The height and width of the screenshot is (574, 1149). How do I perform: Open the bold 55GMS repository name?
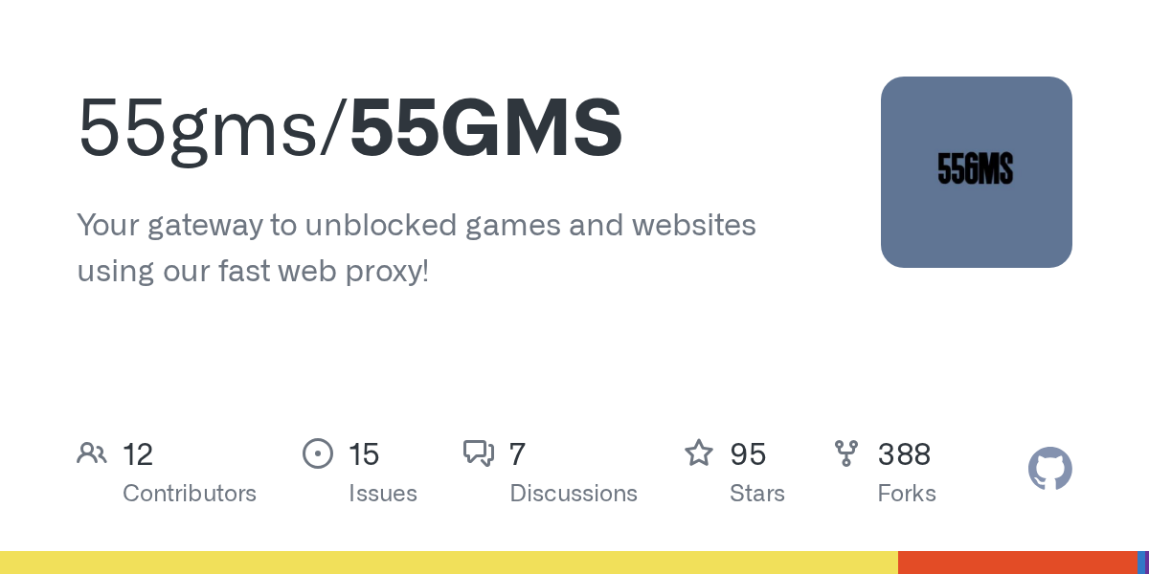click(486, 127)
